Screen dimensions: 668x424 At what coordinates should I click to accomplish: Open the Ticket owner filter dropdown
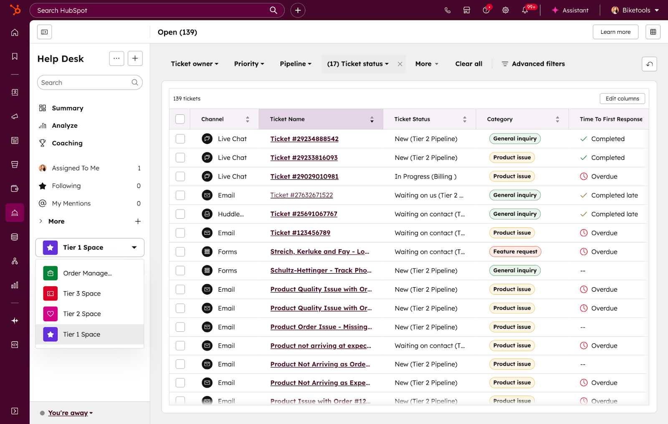click(x=195, y=64)
